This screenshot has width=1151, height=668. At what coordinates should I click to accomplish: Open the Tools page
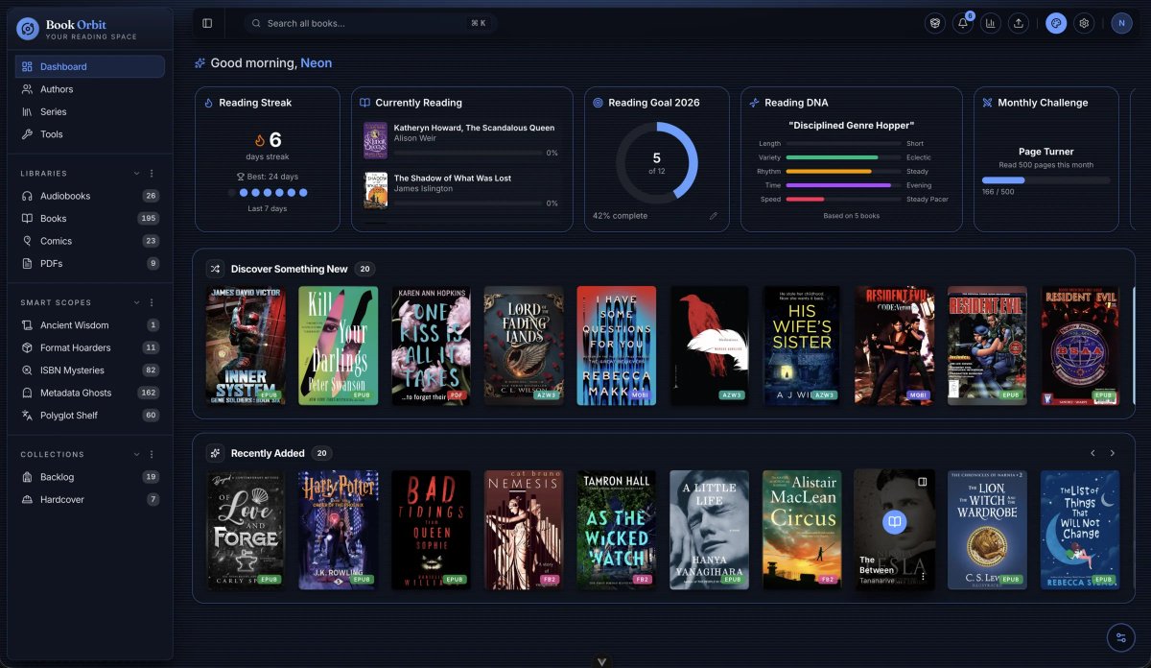(90, 134)
